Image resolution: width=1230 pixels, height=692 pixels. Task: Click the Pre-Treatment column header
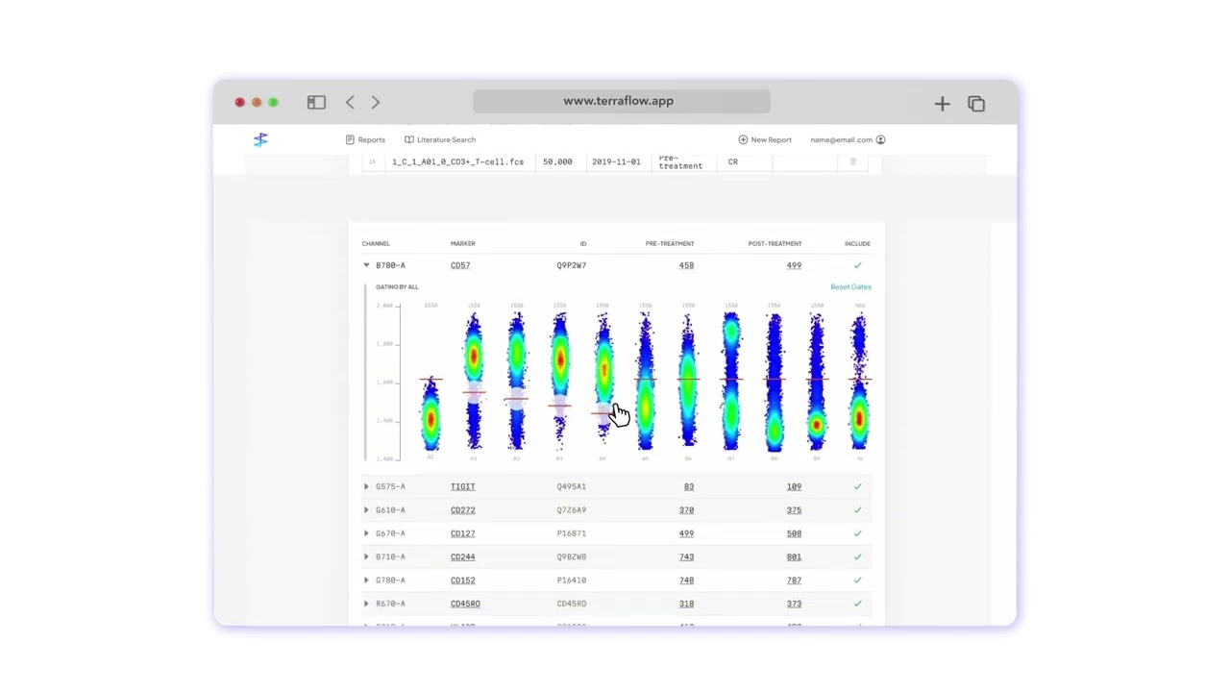[670, 243]
